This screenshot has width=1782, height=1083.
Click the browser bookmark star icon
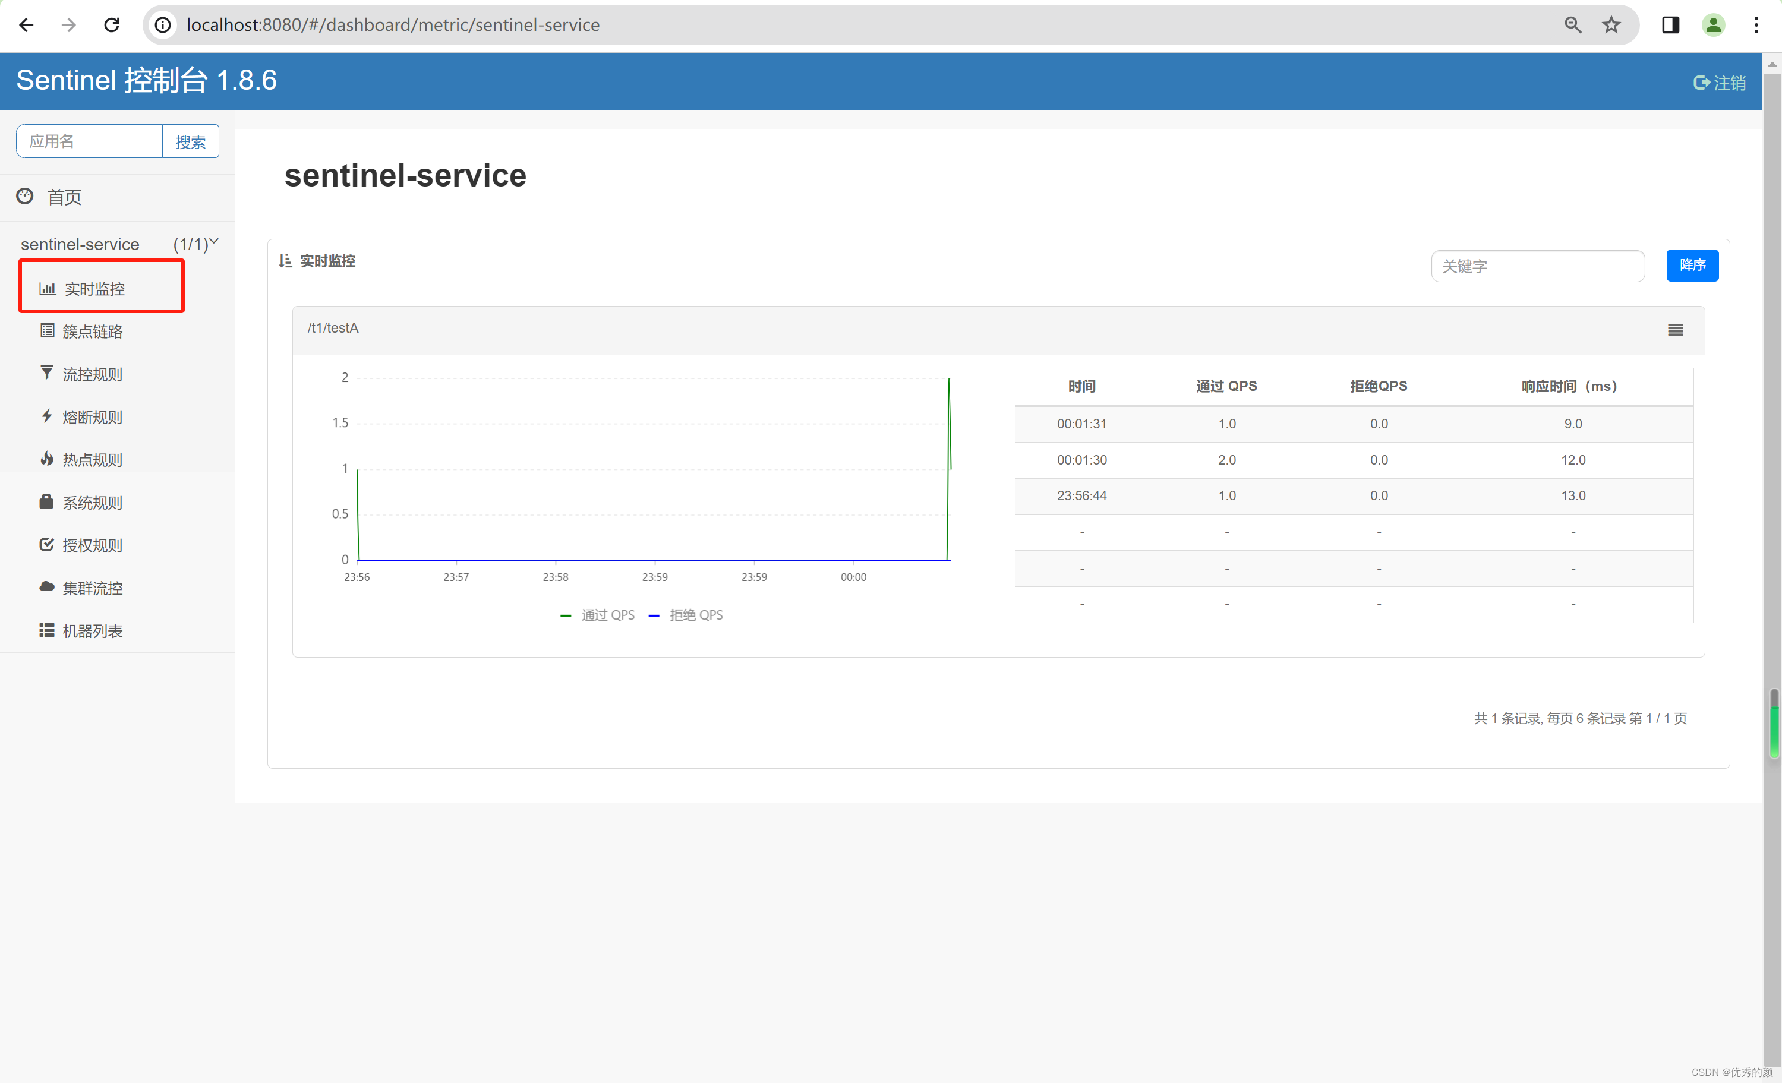[1611, 26]
